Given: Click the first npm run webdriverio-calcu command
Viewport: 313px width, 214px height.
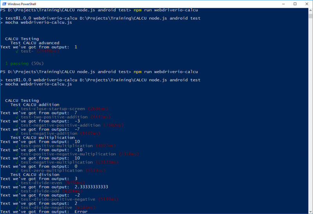Looking at the screenshot, I should (165, 10).
